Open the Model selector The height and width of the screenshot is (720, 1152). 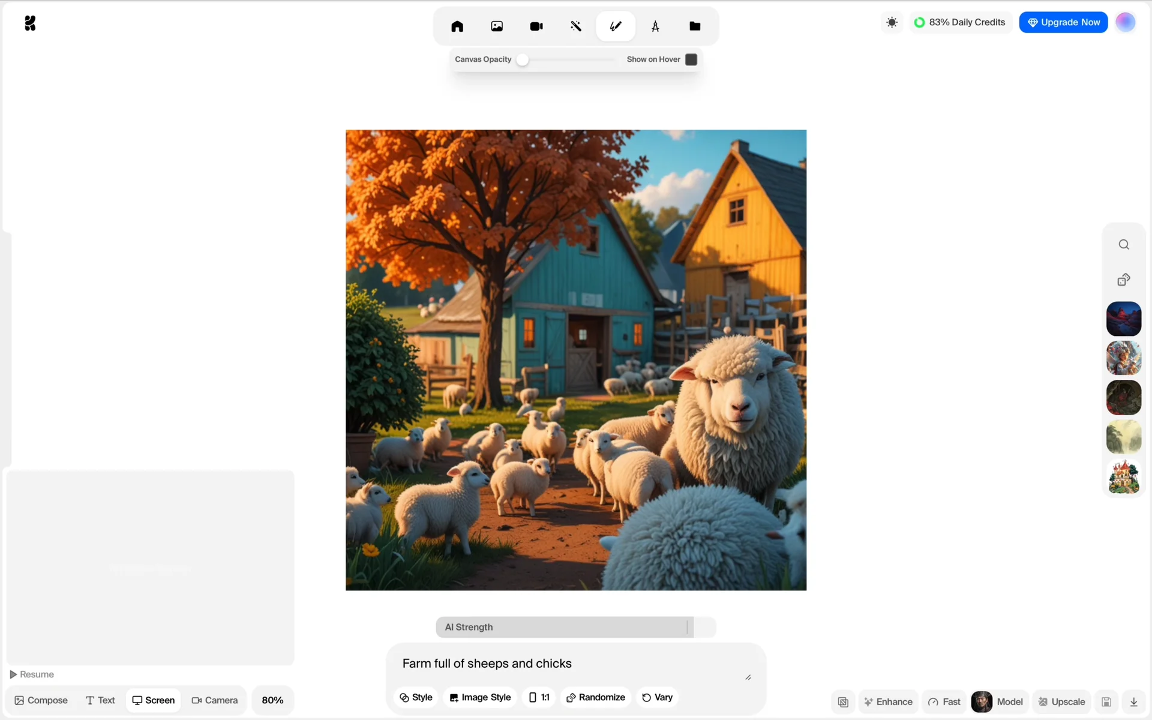point(998,702)
